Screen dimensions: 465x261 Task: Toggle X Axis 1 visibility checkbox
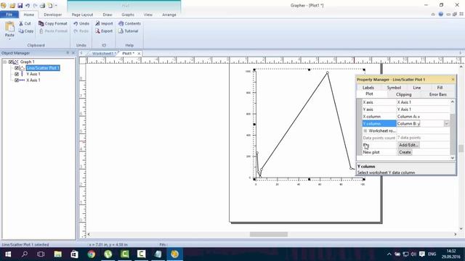pos(17,80)
